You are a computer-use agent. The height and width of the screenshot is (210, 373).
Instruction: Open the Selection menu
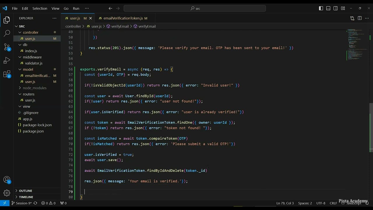tap(40, 8)
